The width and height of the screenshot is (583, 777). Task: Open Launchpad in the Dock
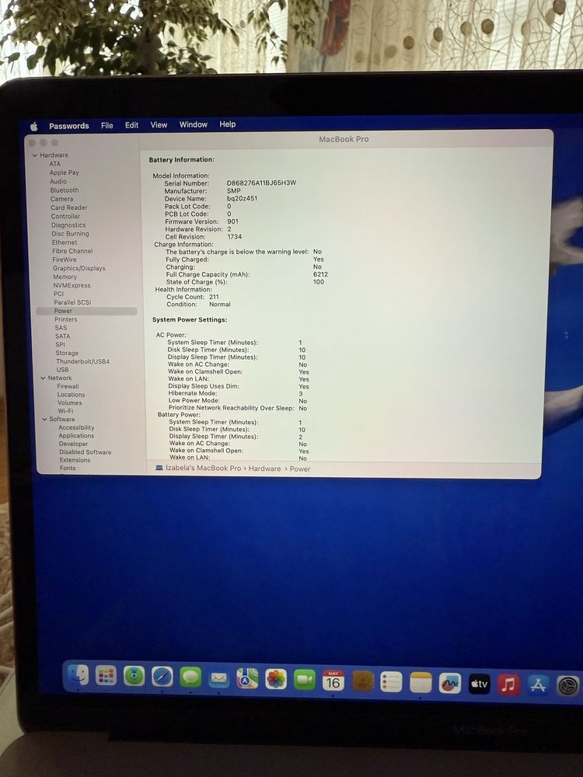106,675
